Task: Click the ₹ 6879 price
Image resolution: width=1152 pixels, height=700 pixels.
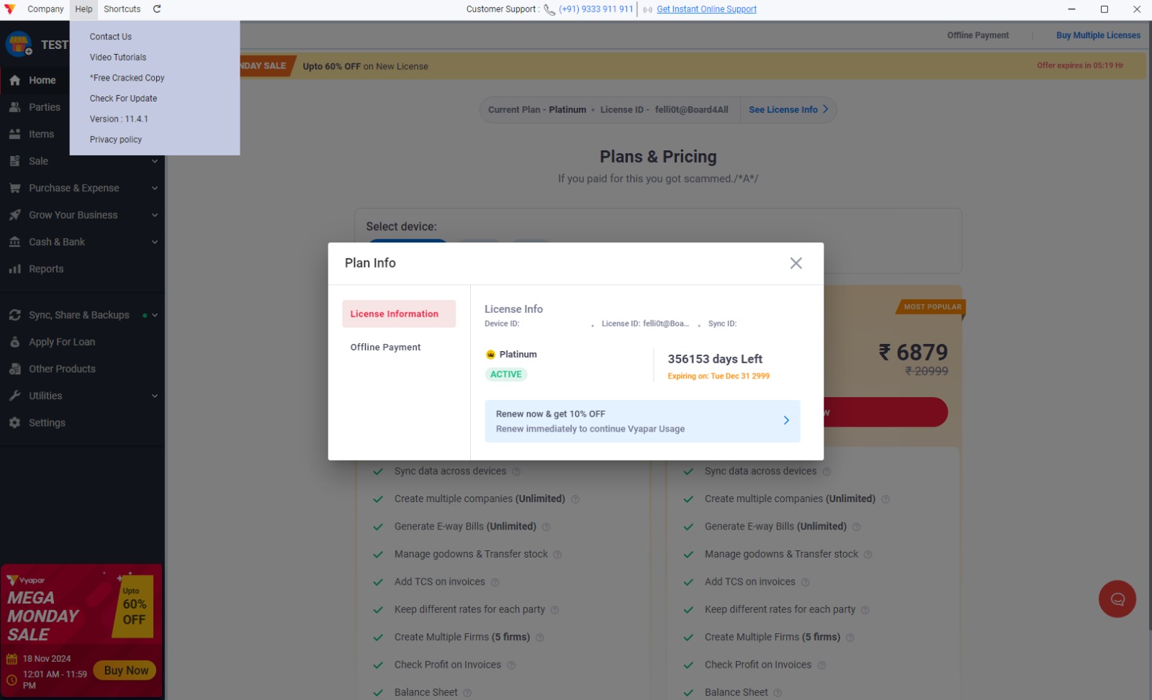Action: point(913,353)
